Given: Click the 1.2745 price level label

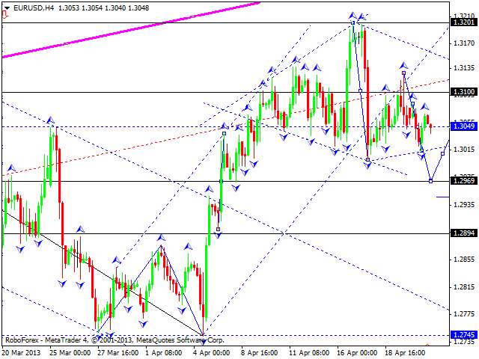Looking at the screenshot, I should (463, 335).
